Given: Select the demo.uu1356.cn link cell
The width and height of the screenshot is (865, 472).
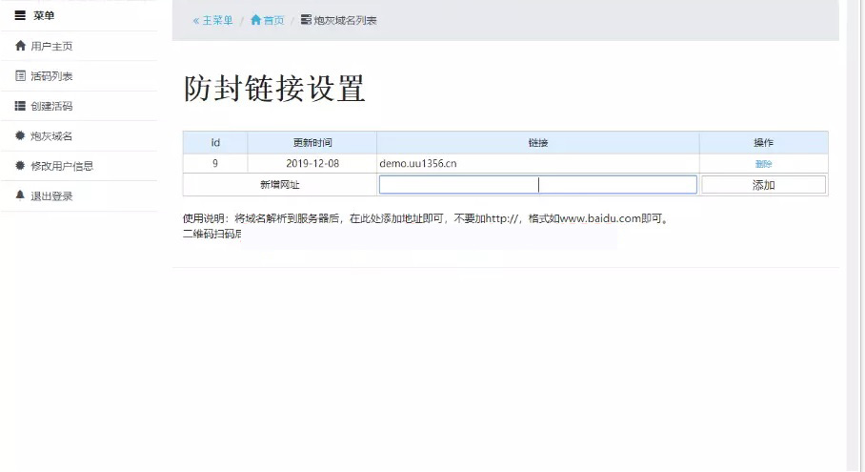Looking at the screenshot, I should click(x=418, y=164).
